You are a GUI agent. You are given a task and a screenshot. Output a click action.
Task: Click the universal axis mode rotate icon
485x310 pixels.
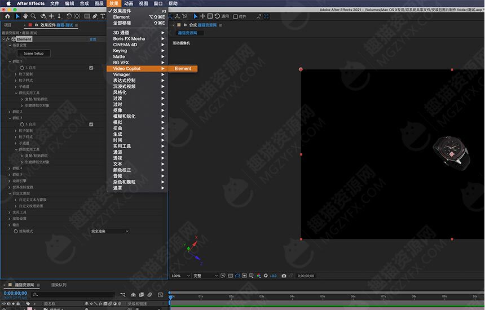(217, 16)
